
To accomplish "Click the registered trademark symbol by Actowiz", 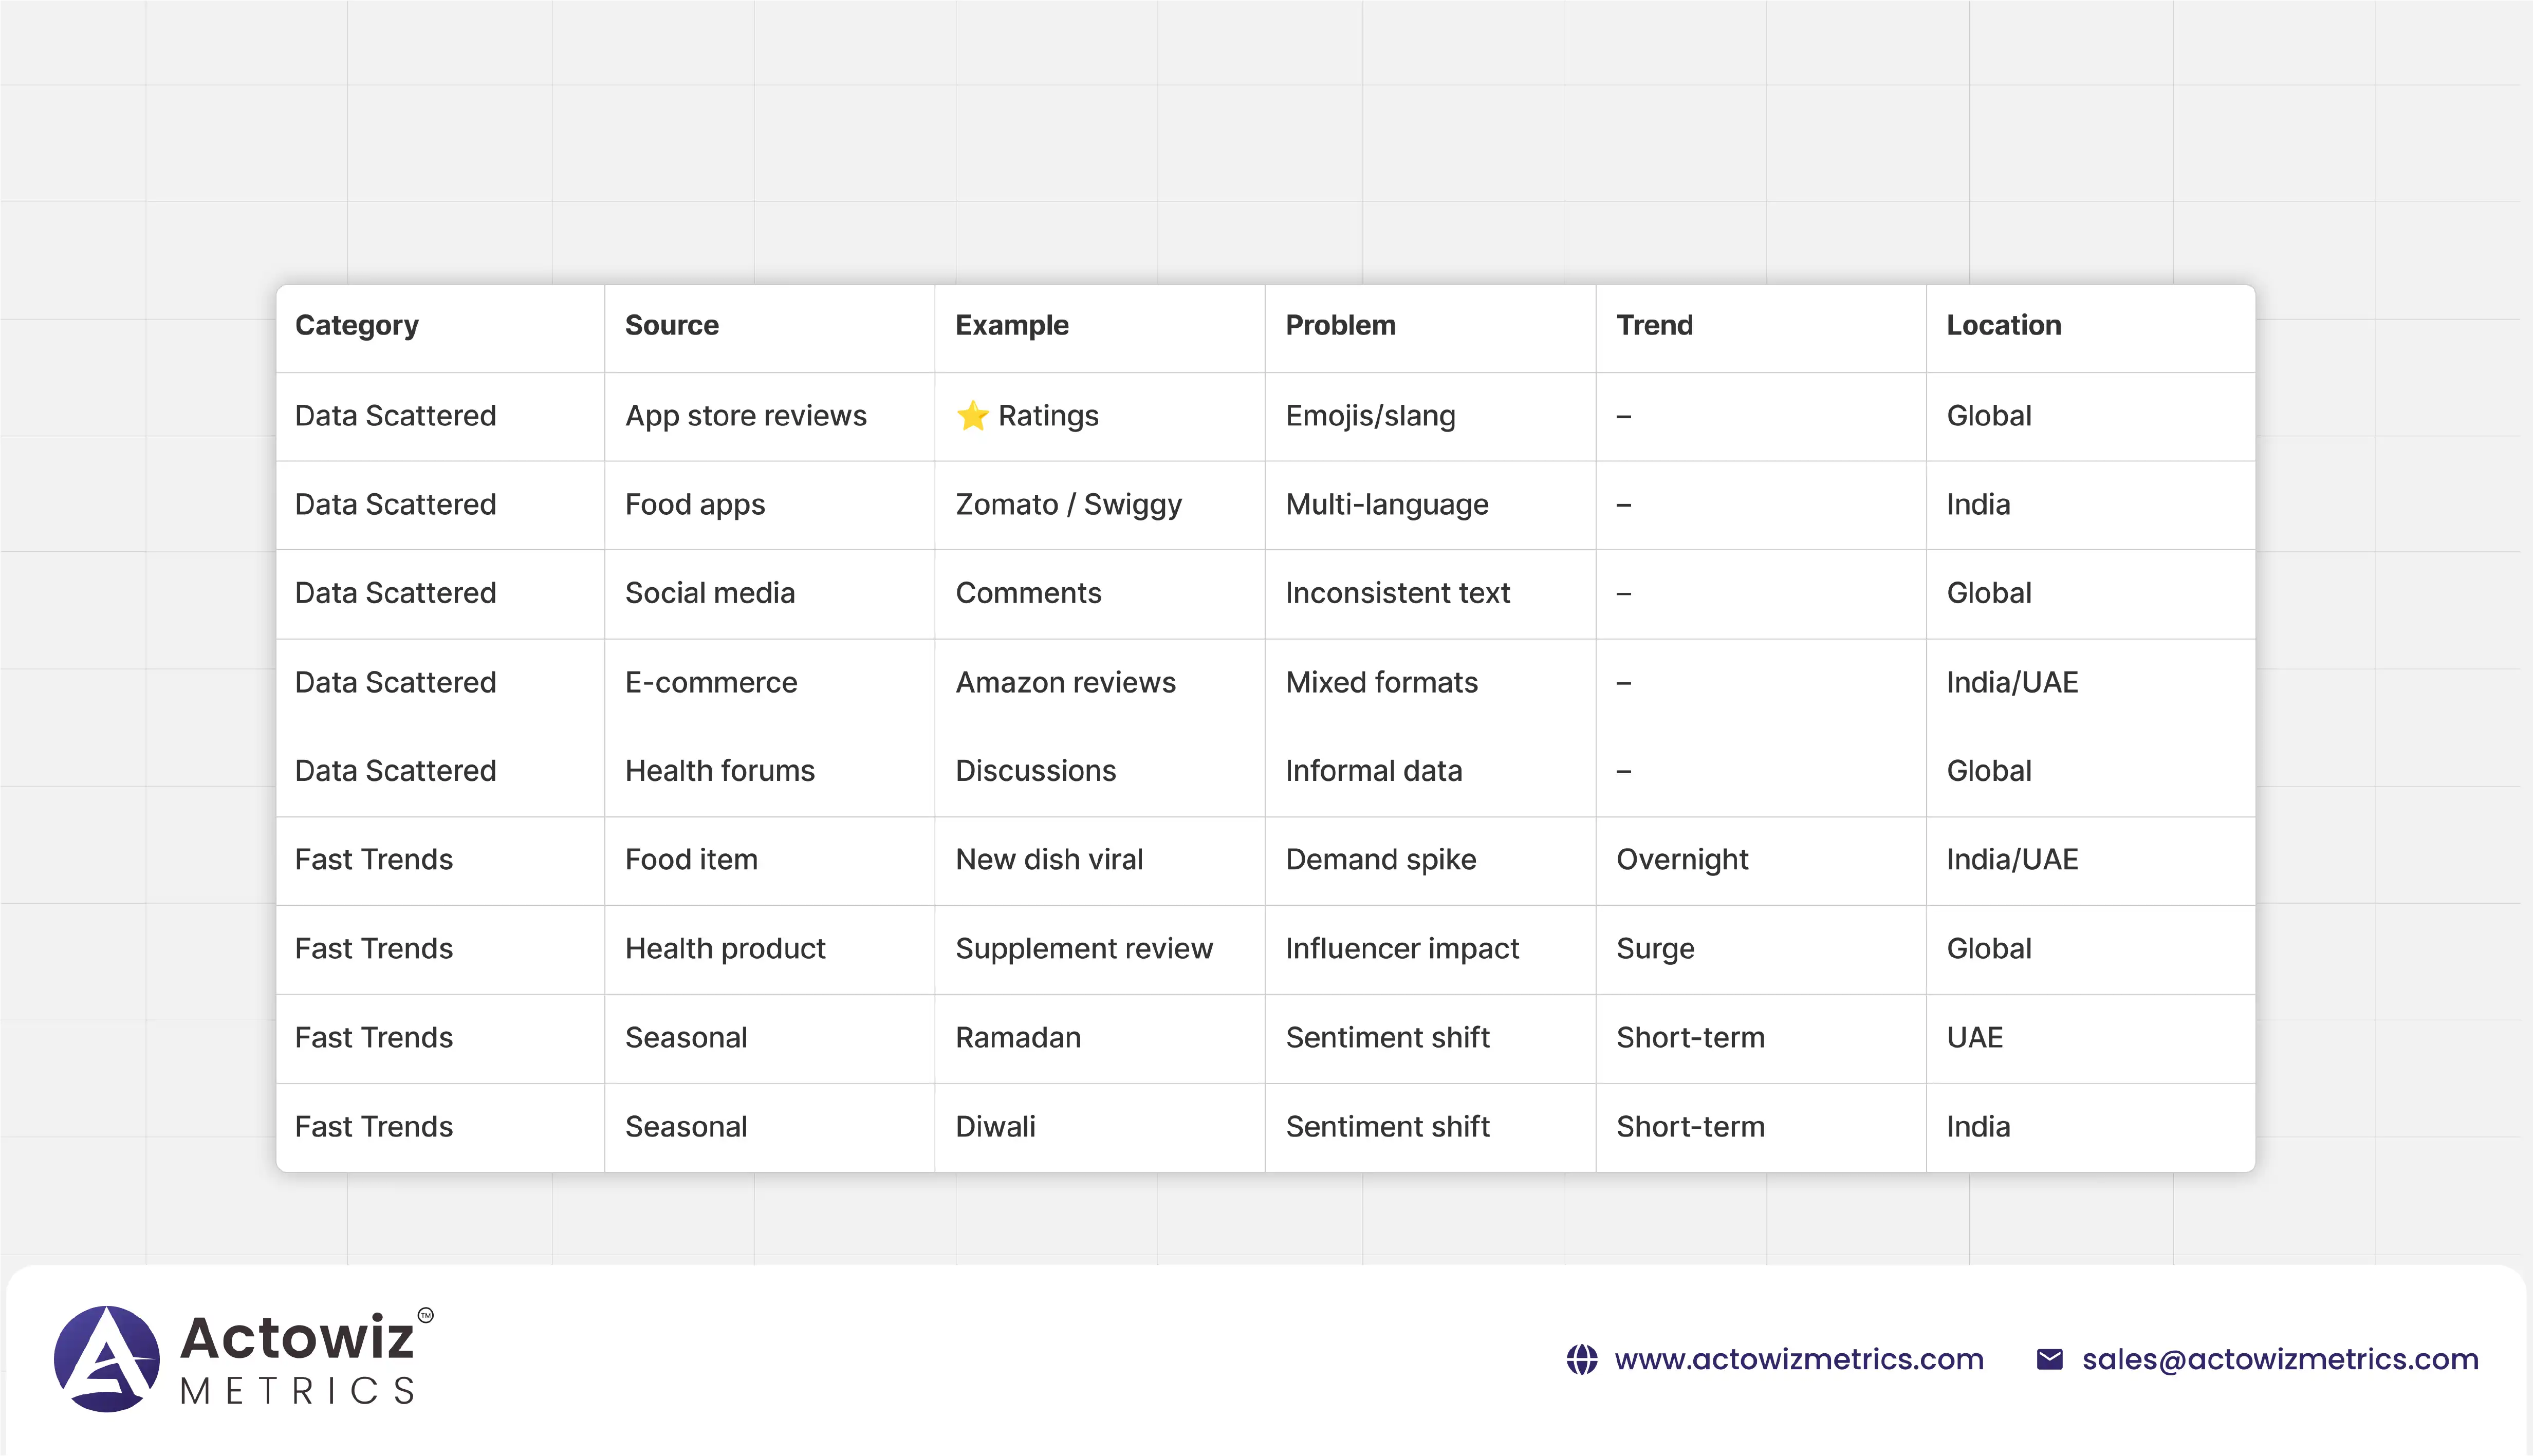I will click(426, 1315).
